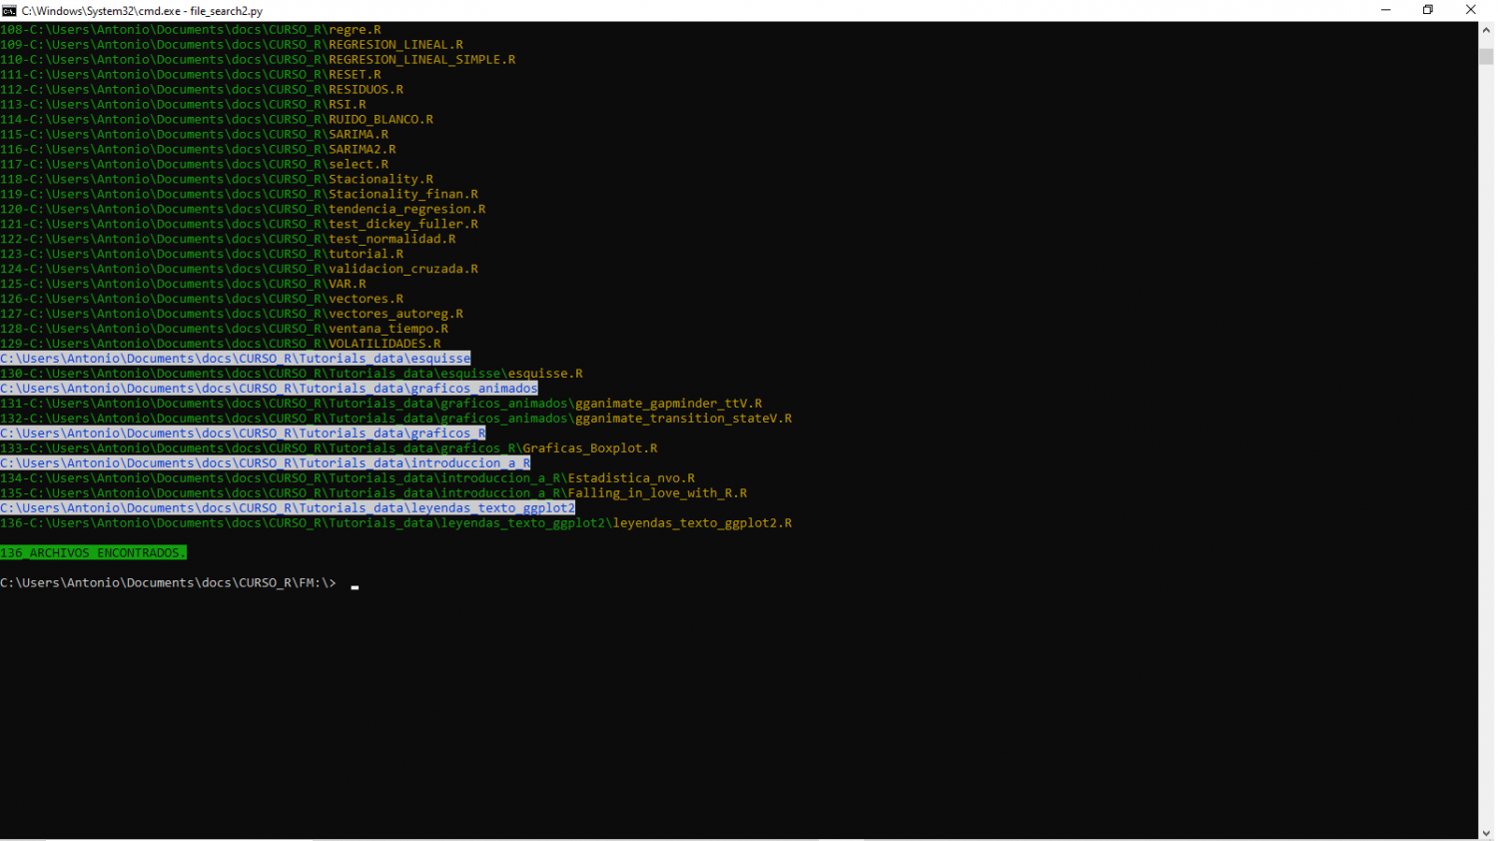
Task: Click line 135 Falling_in_love_with_R.R
Action: tap(374, 494)
